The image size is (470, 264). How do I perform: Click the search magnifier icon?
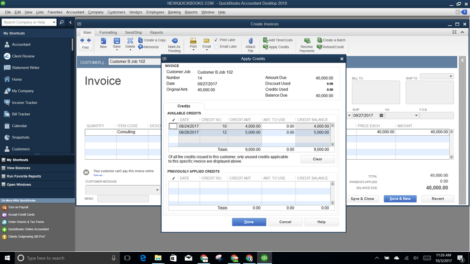(x=62, y=22)
